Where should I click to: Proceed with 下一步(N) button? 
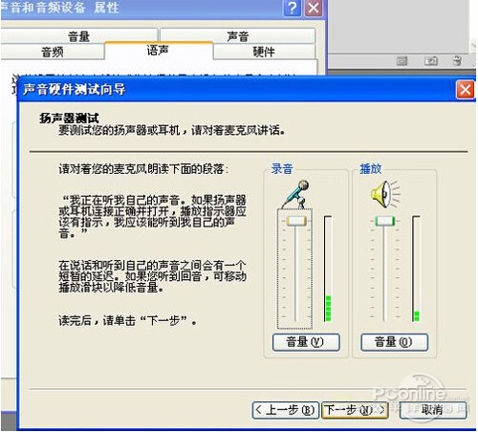click(355, 410)
